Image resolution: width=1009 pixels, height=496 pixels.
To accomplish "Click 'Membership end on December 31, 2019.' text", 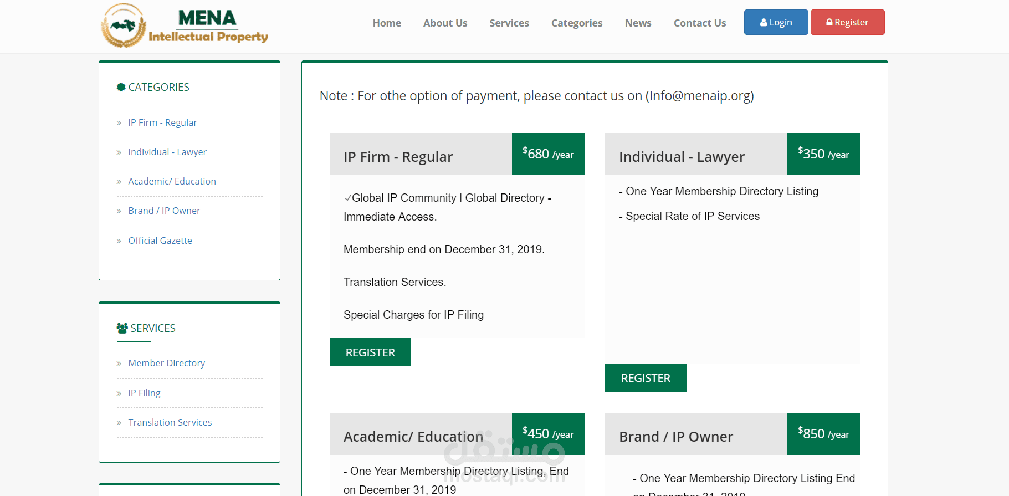I will (x=444, y=249).
